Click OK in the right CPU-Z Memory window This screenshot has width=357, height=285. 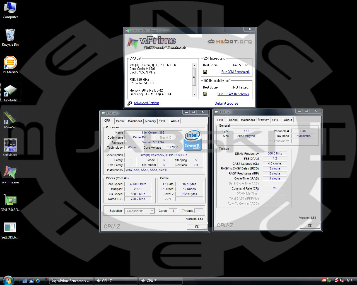point(310,225)
